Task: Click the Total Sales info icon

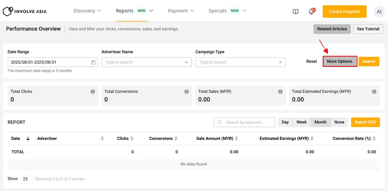Action: (280, 92)
